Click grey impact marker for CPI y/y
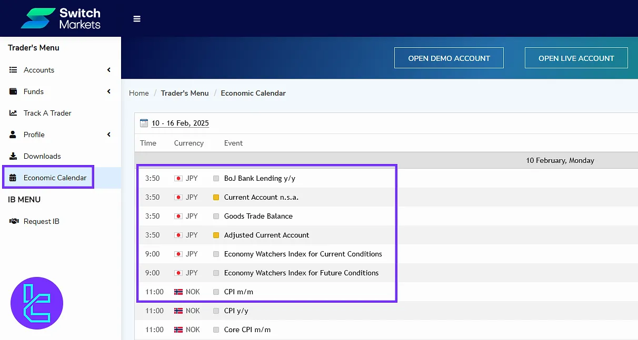The image size is (638, 340). tap(216, 311)
